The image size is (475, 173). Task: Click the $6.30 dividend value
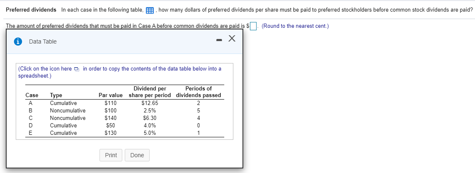[150, 118]
